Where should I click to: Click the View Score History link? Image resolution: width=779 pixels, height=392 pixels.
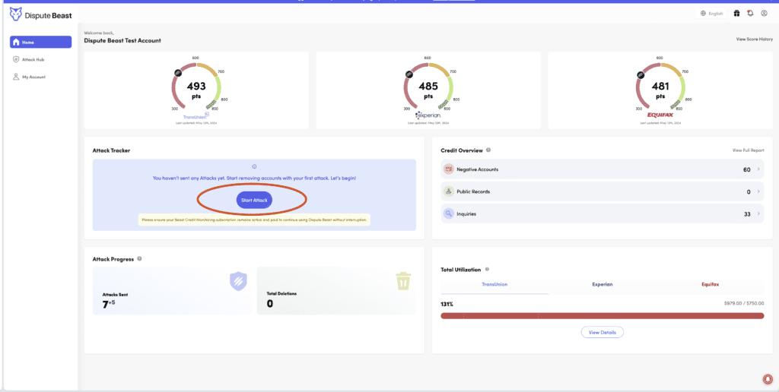pos(754,39)
